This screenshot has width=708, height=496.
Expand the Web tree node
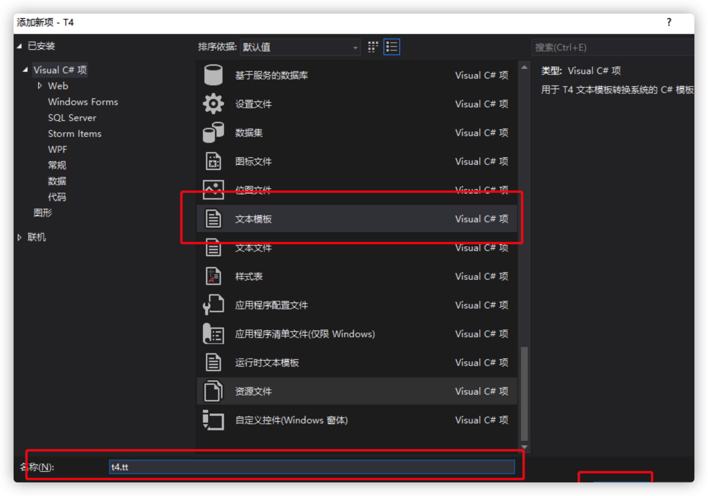point(40,86)
